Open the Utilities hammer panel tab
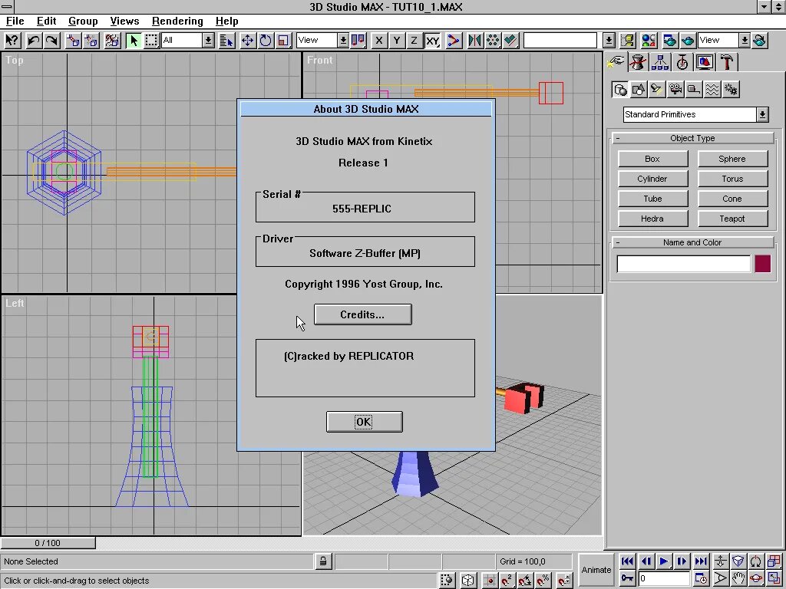Image resolution: width=786 pixels, height=589 pixels. (726, 62)
